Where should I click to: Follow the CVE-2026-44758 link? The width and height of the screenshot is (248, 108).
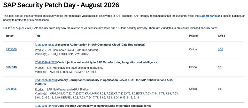pos(46,106)
